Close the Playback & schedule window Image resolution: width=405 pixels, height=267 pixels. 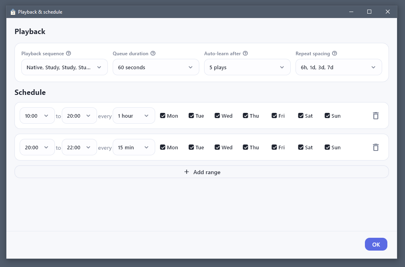[388, 12]
